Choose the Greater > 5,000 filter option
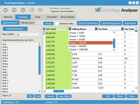 coord(91,33)
